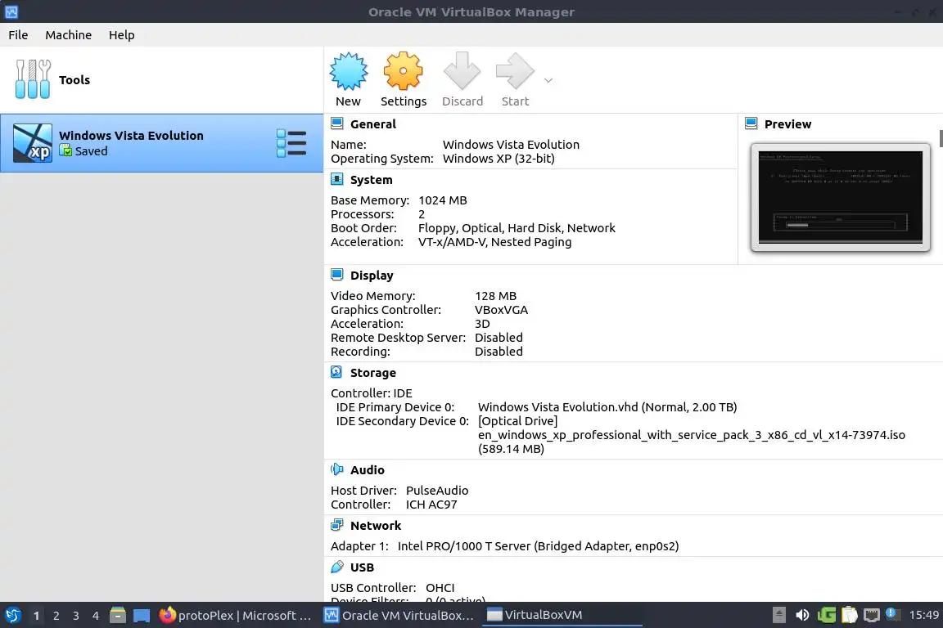This screenshot has height=628, width=943.
Task: Open the file manager icon in taskbar
Action: tap(118, 615)
